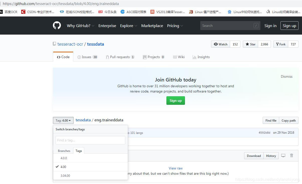Click the View raw link
Screen dimensions: 302x184
click(x=176, y=168)
